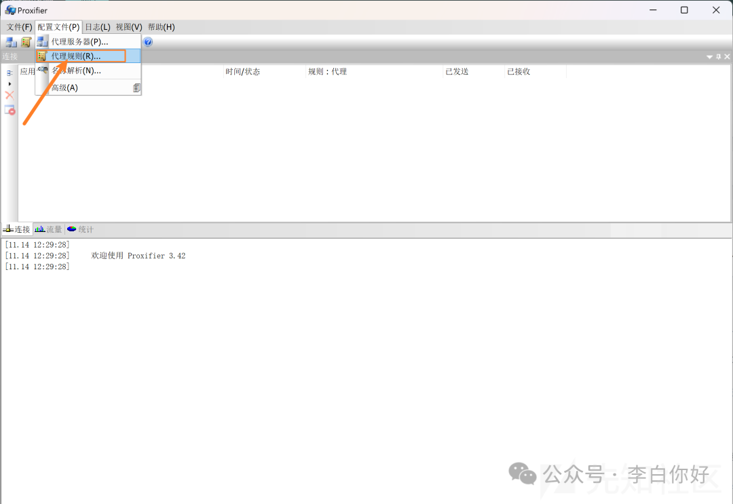Click the connection tree-view icon in the left sidebar

(10, 73)
